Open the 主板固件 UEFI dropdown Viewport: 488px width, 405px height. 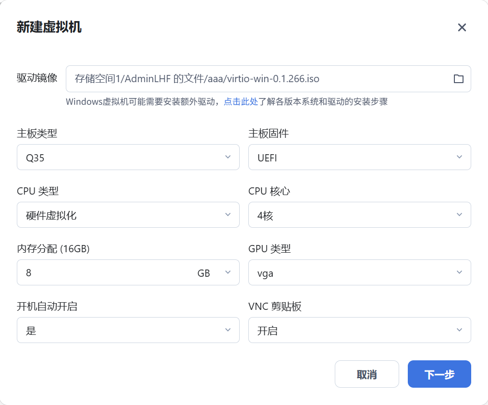coord(359,157)
